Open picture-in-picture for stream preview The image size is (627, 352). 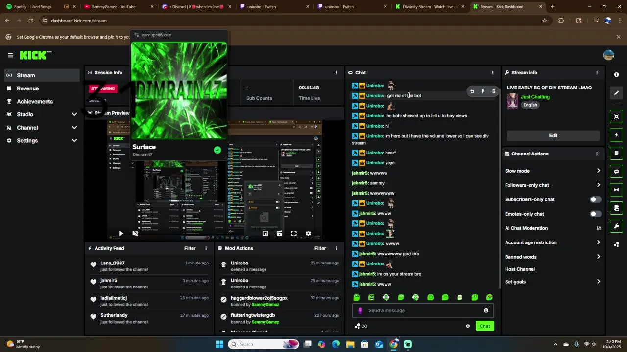(265, 233)
